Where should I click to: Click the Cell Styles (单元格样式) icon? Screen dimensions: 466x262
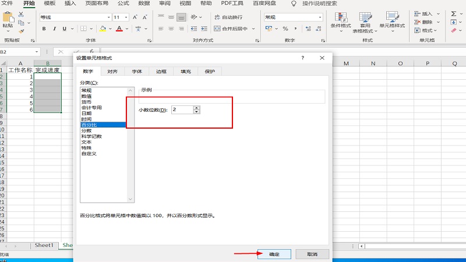point(394,21)
